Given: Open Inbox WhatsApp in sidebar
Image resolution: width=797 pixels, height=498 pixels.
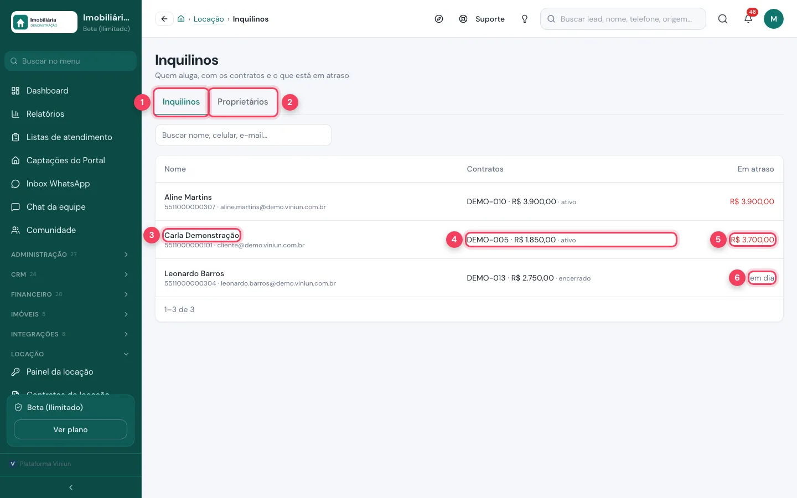Looking at the screenshot, I should click(71, 184).
